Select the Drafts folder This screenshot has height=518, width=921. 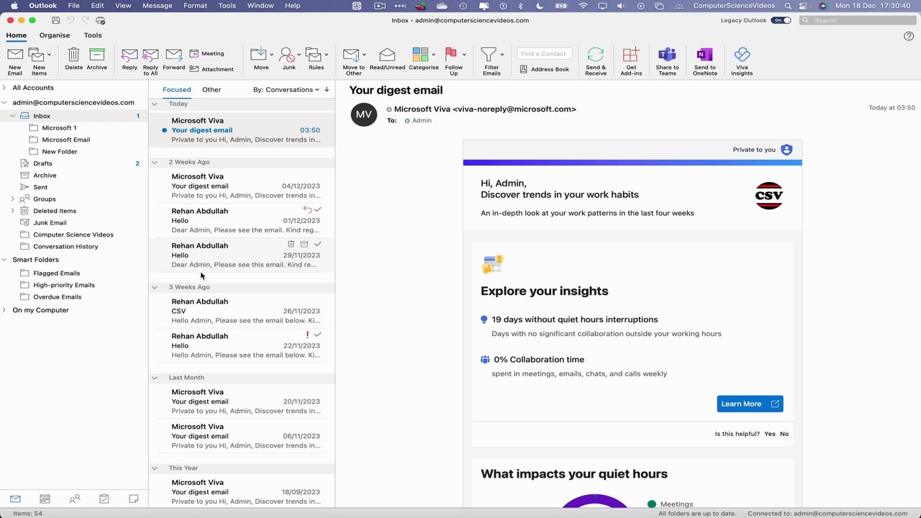[42, 163]
